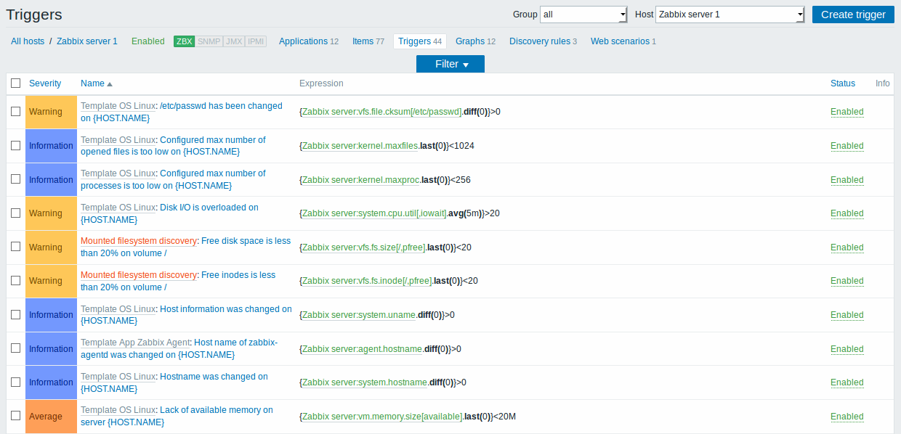Click Average severity cell of memory trigger
The width and height of the screenshot is (901, 434).
[x=51, y=417]
